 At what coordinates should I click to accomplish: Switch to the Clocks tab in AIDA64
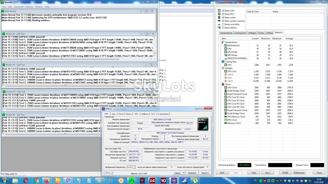click(x=261, y=33)
